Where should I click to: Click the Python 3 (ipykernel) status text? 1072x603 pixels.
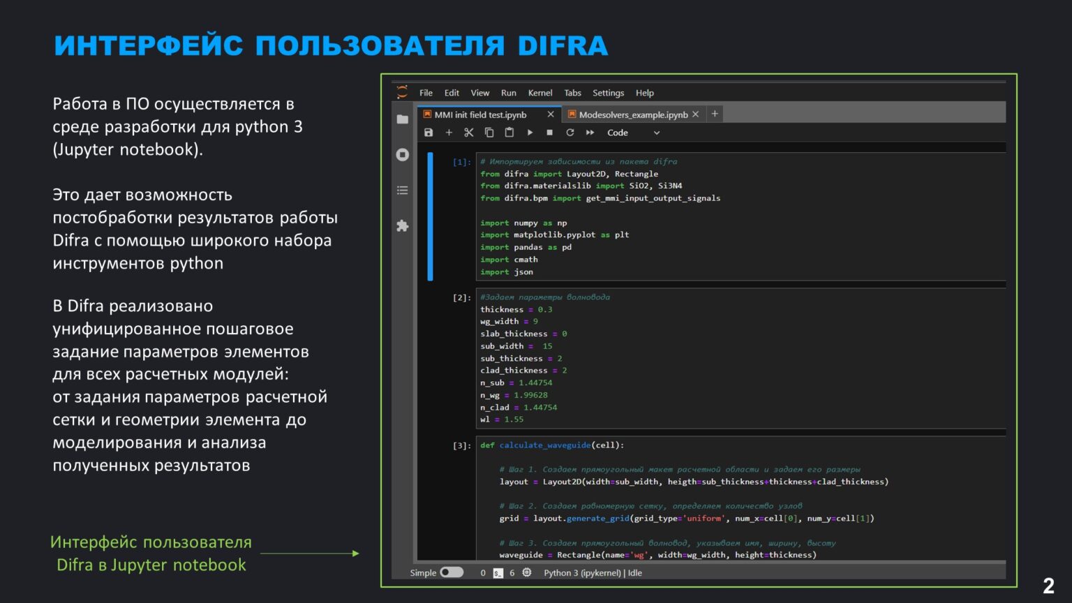pyautogui.click(x=582, y=573)
